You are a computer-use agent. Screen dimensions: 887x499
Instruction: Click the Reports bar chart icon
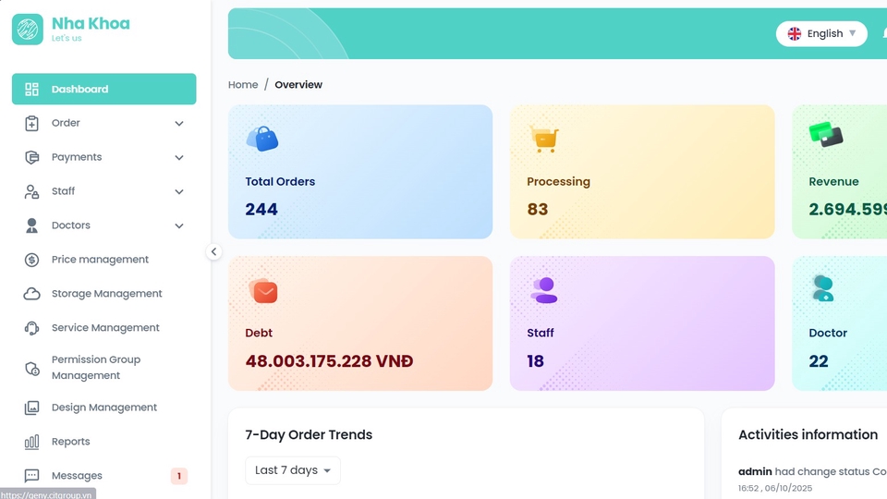(x=32, y=442)
